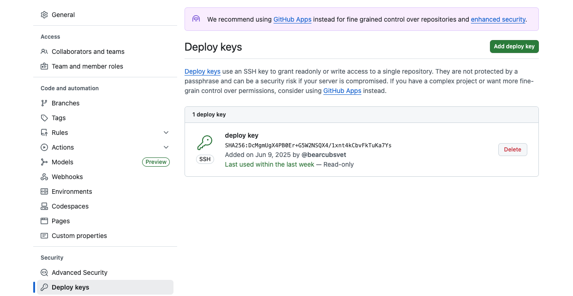
Task: Open Custom properties settings
Action: click(x=79, y=236)
